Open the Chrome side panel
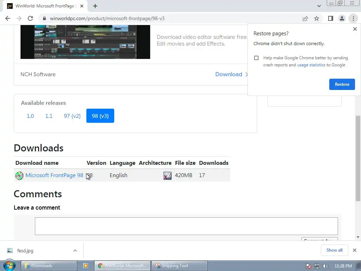Screen dimensions: 361x271 coord(331,18)
